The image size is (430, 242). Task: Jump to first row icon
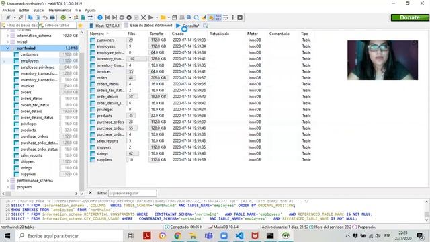click(107, 17)
